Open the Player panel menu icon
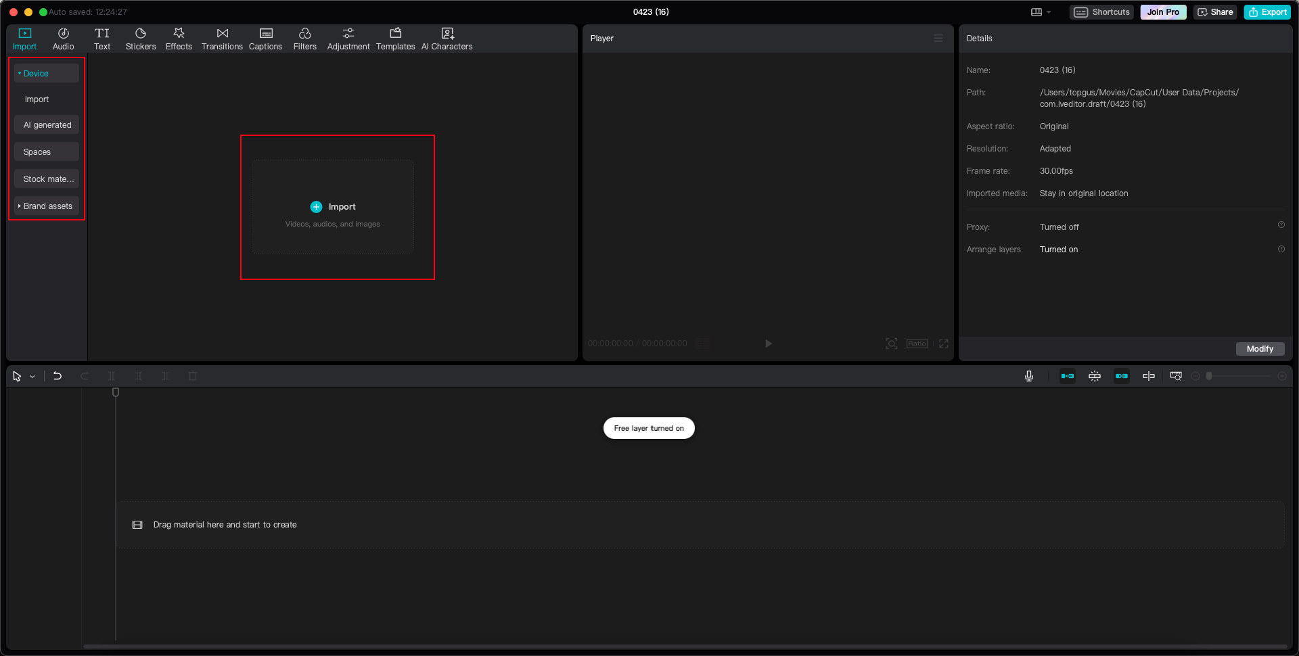Screen dimensions: 1299x656 point(938,39)
